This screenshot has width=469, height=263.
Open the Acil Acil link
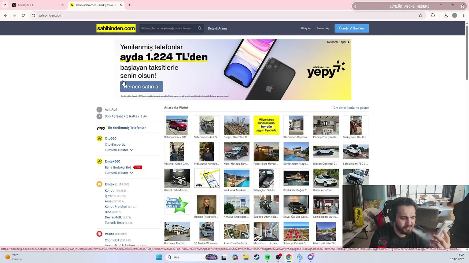(x=111, y=110)
